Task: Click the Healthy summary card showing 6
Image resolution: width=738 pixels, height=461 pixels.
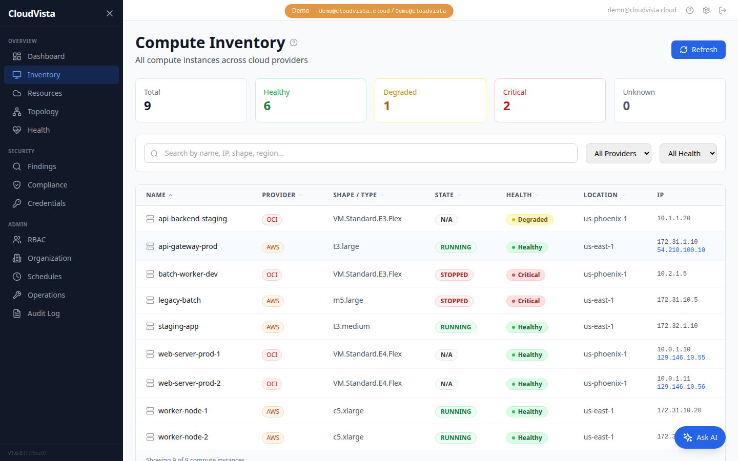Action: 311,100
